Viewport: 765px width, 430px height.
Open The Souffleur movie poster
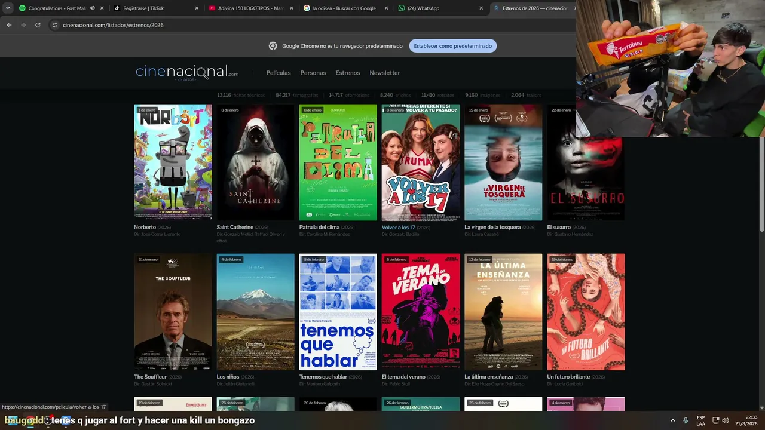point(173,312)
